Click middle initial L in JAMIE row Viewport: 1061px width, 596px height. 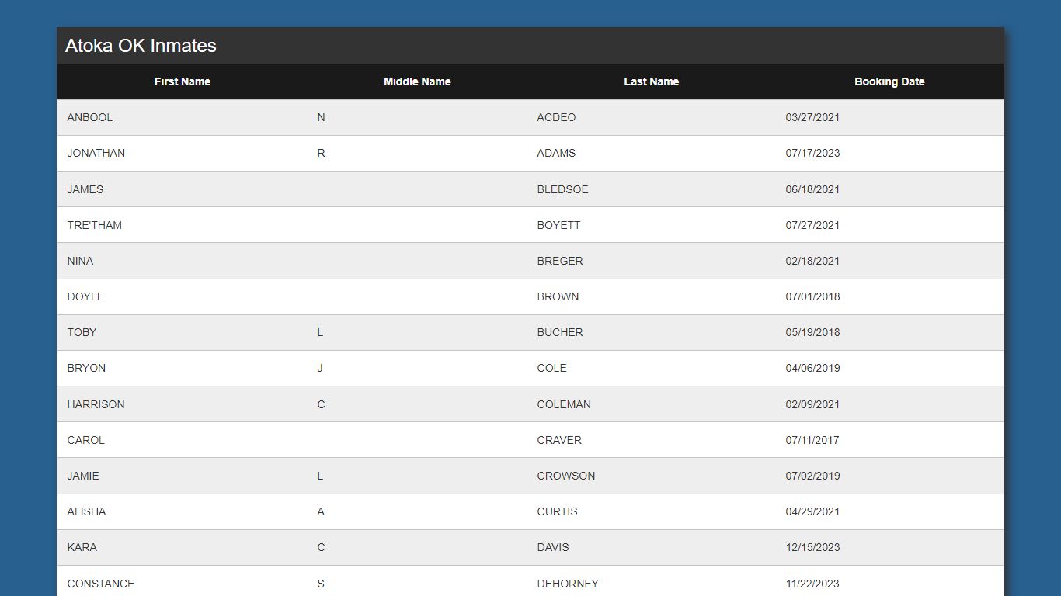point(320,476)
